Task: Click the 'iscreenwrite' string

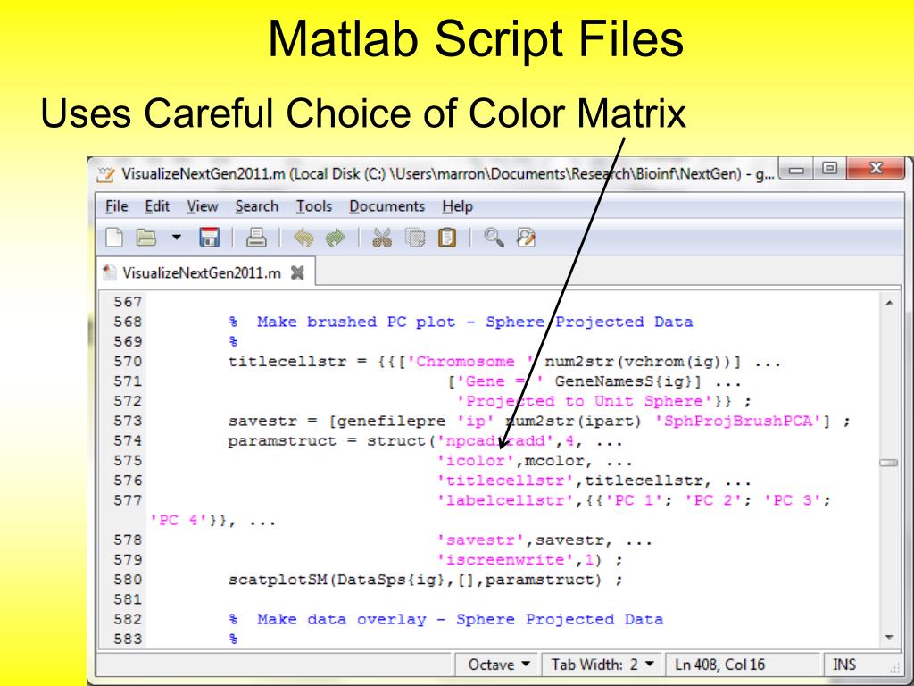Action: coord(505,560)
